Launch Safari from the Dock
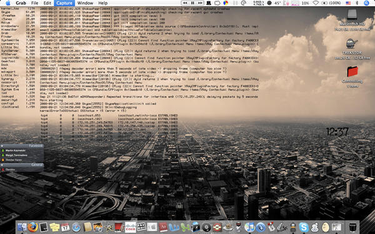 [76, 227]
